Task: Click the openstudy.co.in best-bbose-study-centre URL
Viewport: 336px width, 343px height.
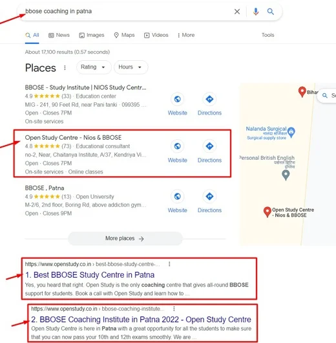Action: point(92,264)
